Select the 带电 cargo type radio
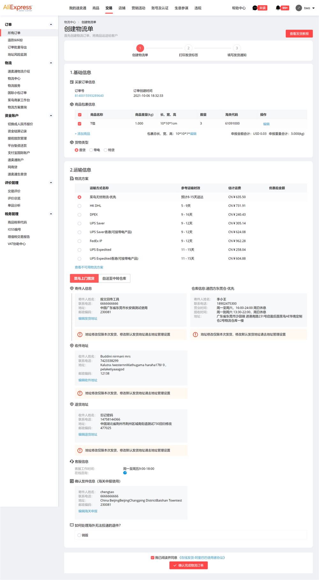This screenshot has height=580, width=319. [x=91, y=150]
